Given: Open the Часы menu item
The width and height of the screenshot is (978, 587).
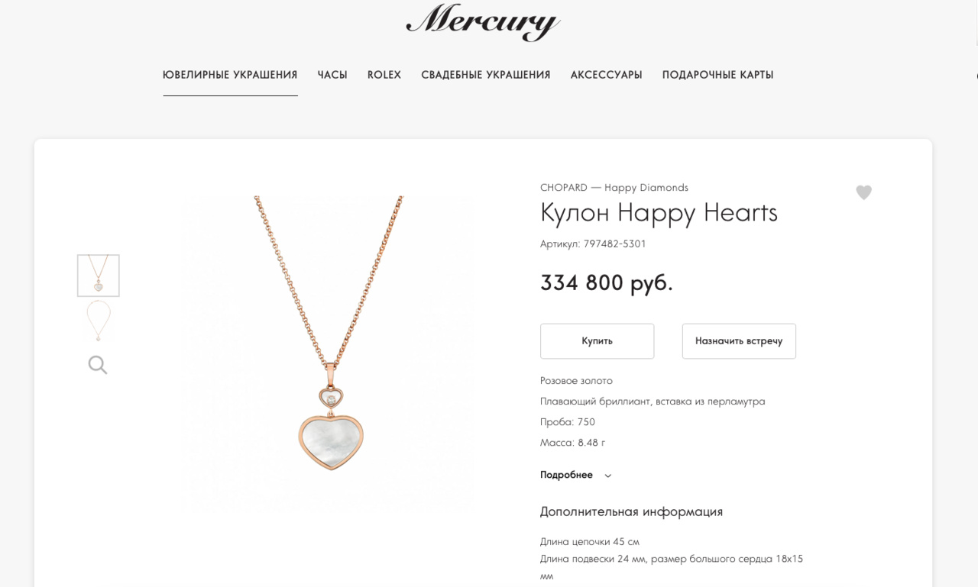Looking at the screenshot, I should point(332,75).
